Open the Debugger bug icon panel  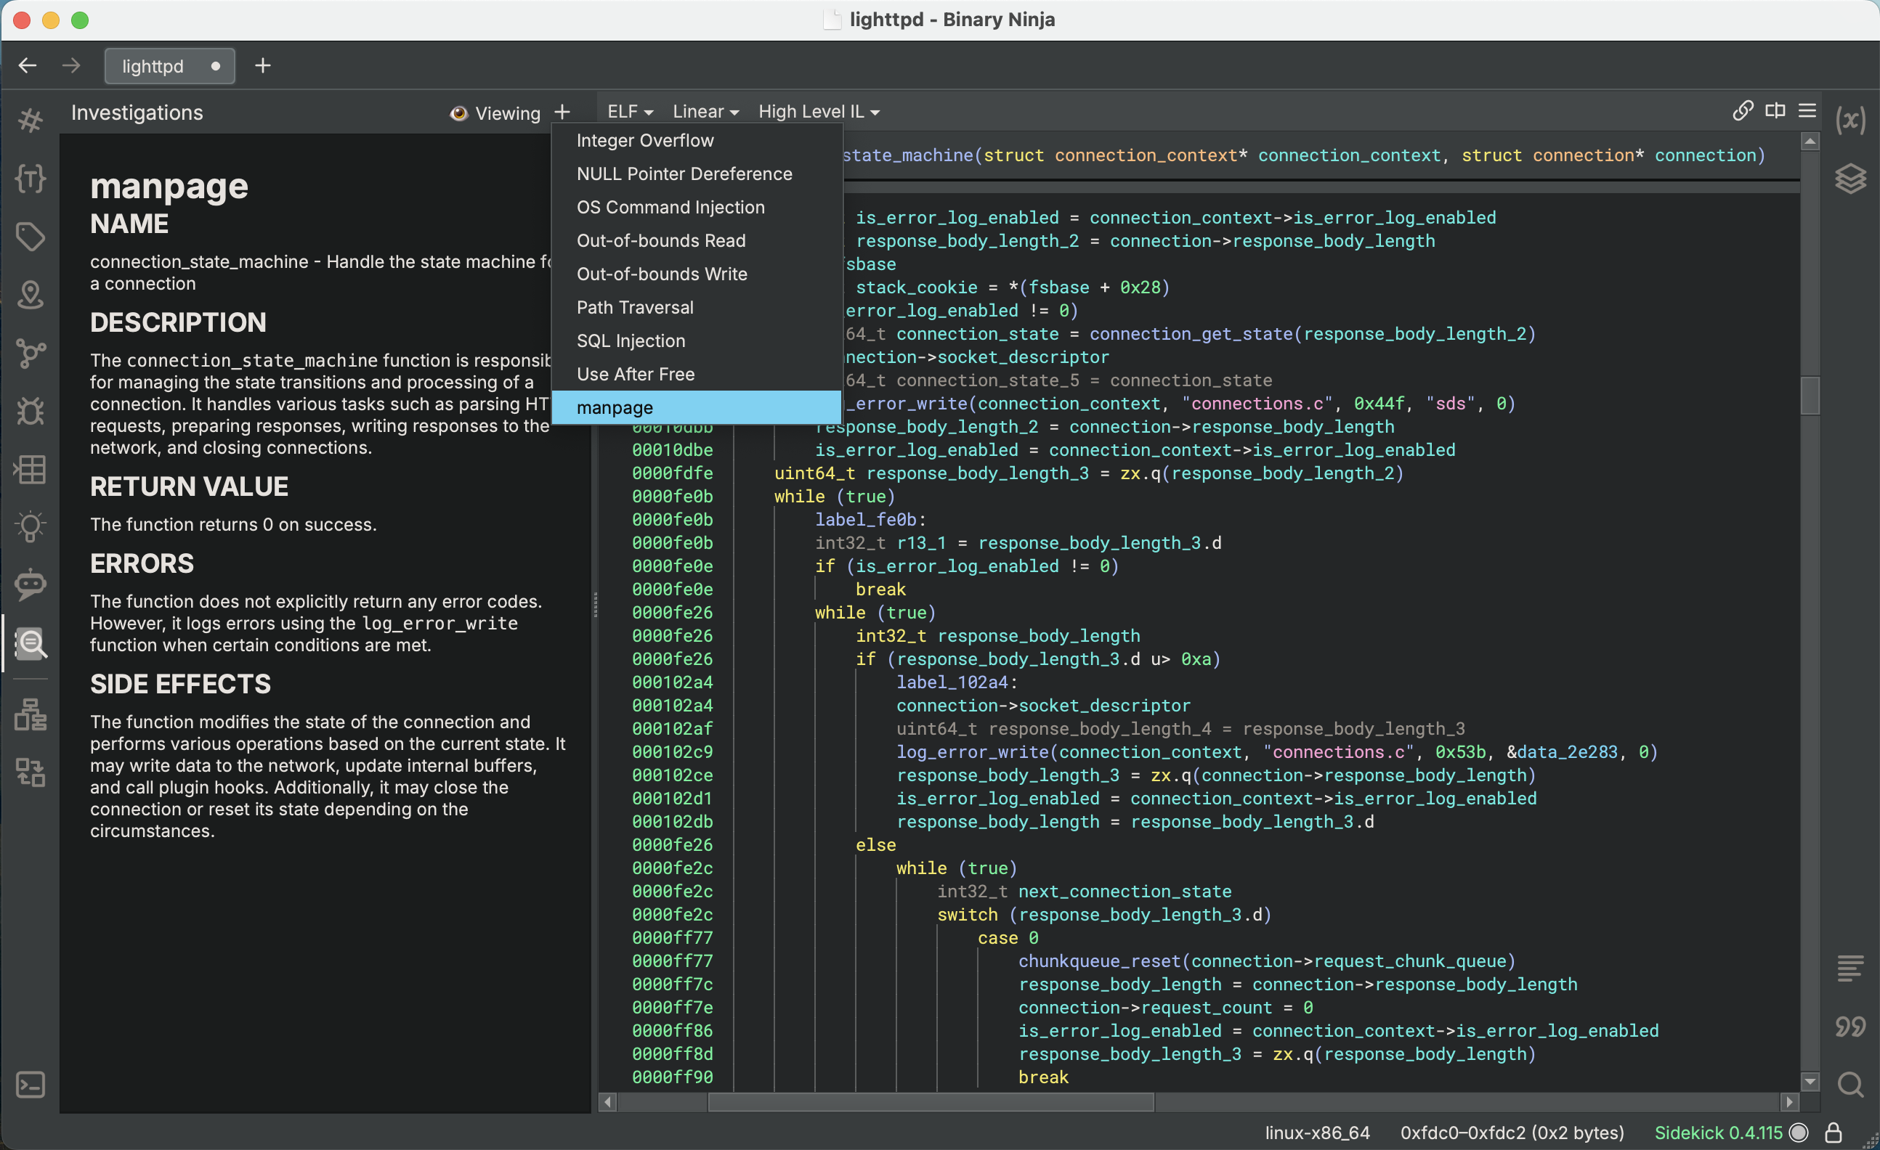click(30, 410)
